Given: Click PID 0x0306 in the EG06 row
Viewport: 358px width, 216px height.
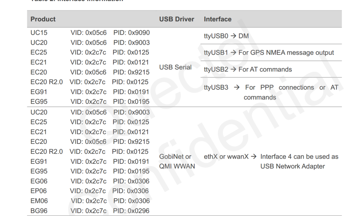Looking at the screenshot, I should (x=131, y=181).
